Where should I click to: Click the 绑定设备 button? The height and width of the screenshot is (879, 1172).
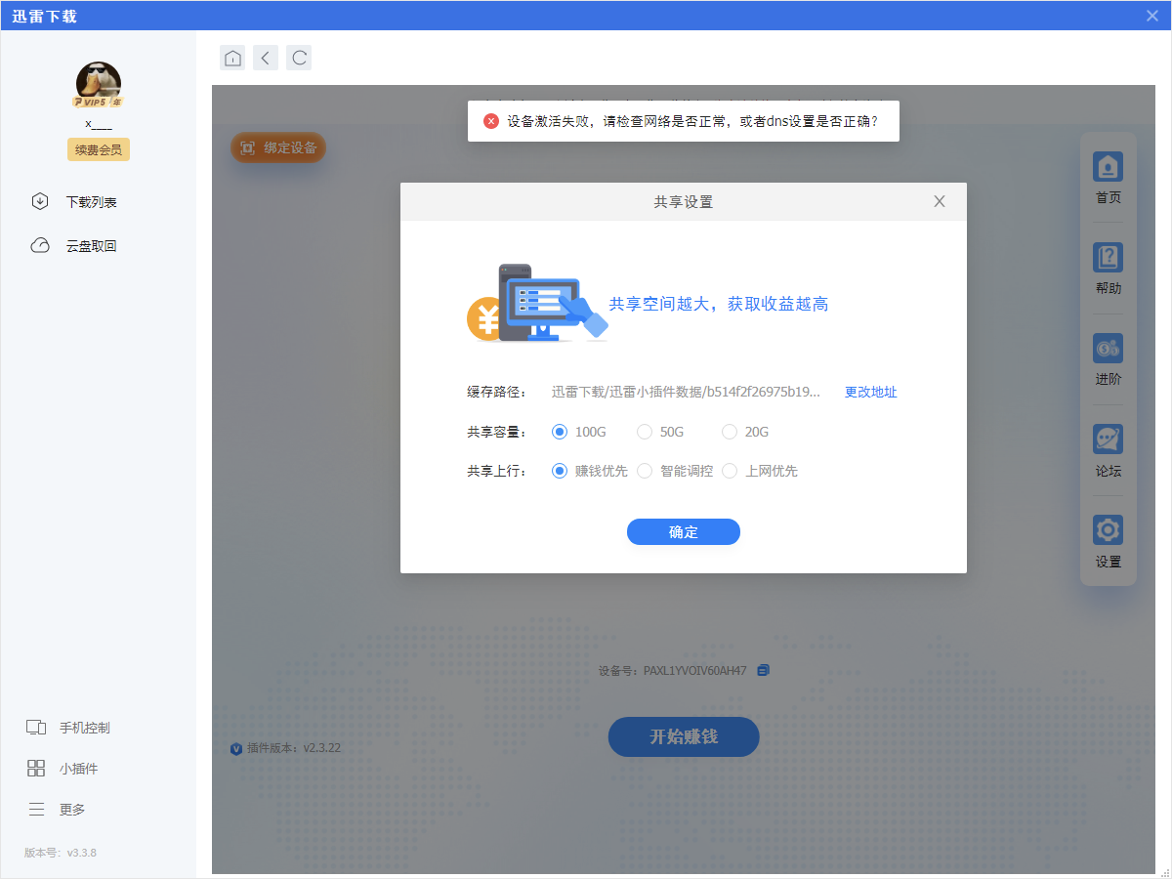coord(278,147)
